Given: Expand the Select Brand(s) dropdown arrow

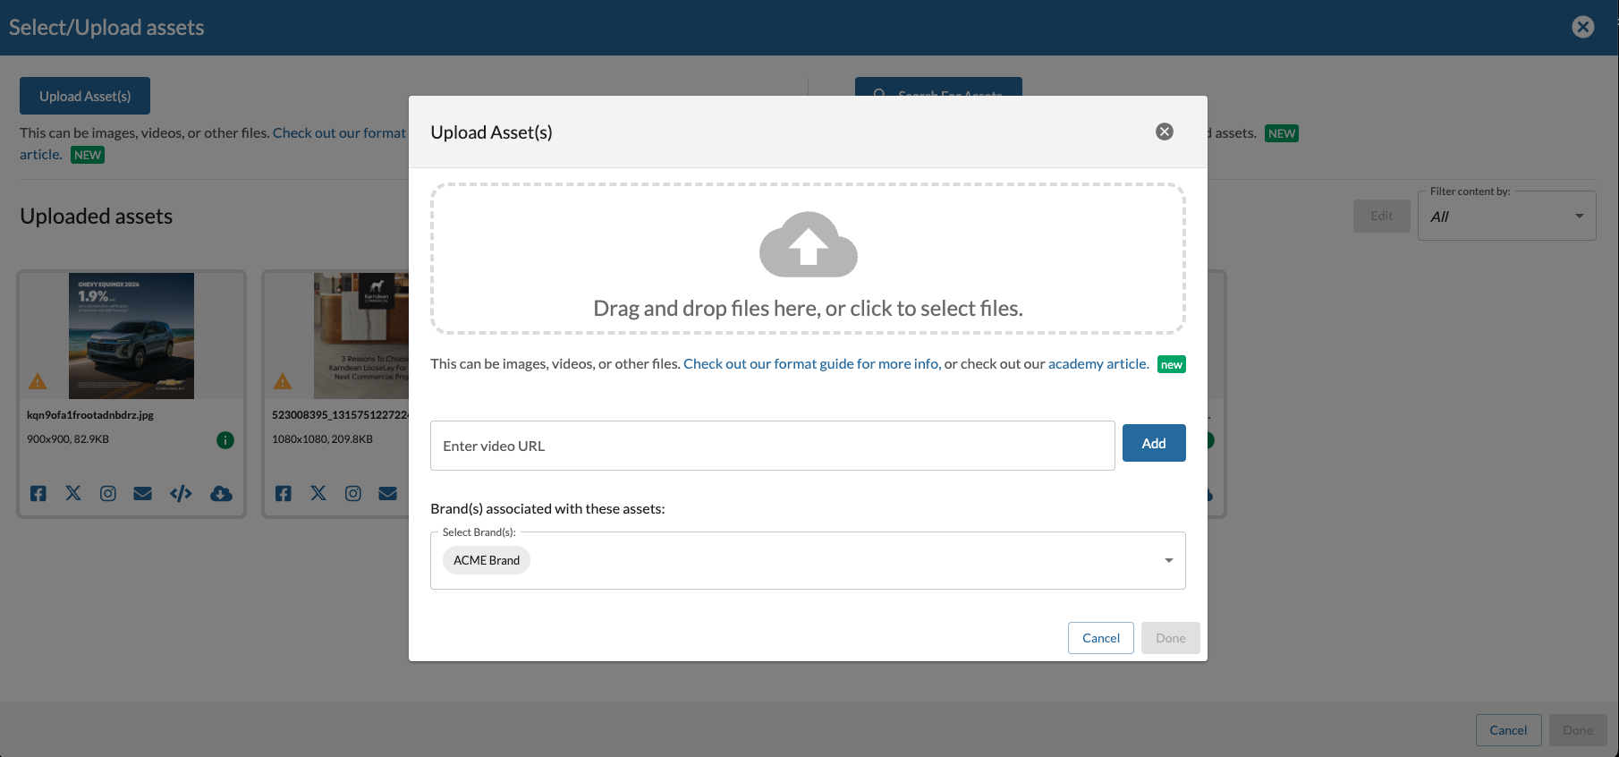Looking at the screenshot, I should click(1168, 560).
